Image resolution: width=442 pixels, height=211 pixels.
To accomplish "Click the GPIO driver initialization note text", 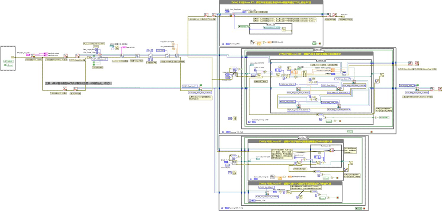I will point(78,83).
